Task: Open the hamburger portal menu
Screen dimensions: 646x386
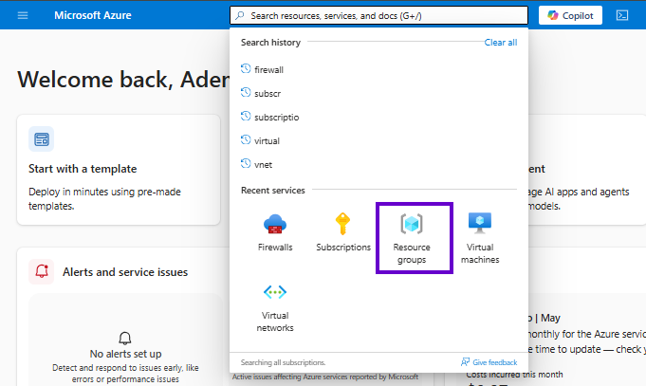Action: 23,16
